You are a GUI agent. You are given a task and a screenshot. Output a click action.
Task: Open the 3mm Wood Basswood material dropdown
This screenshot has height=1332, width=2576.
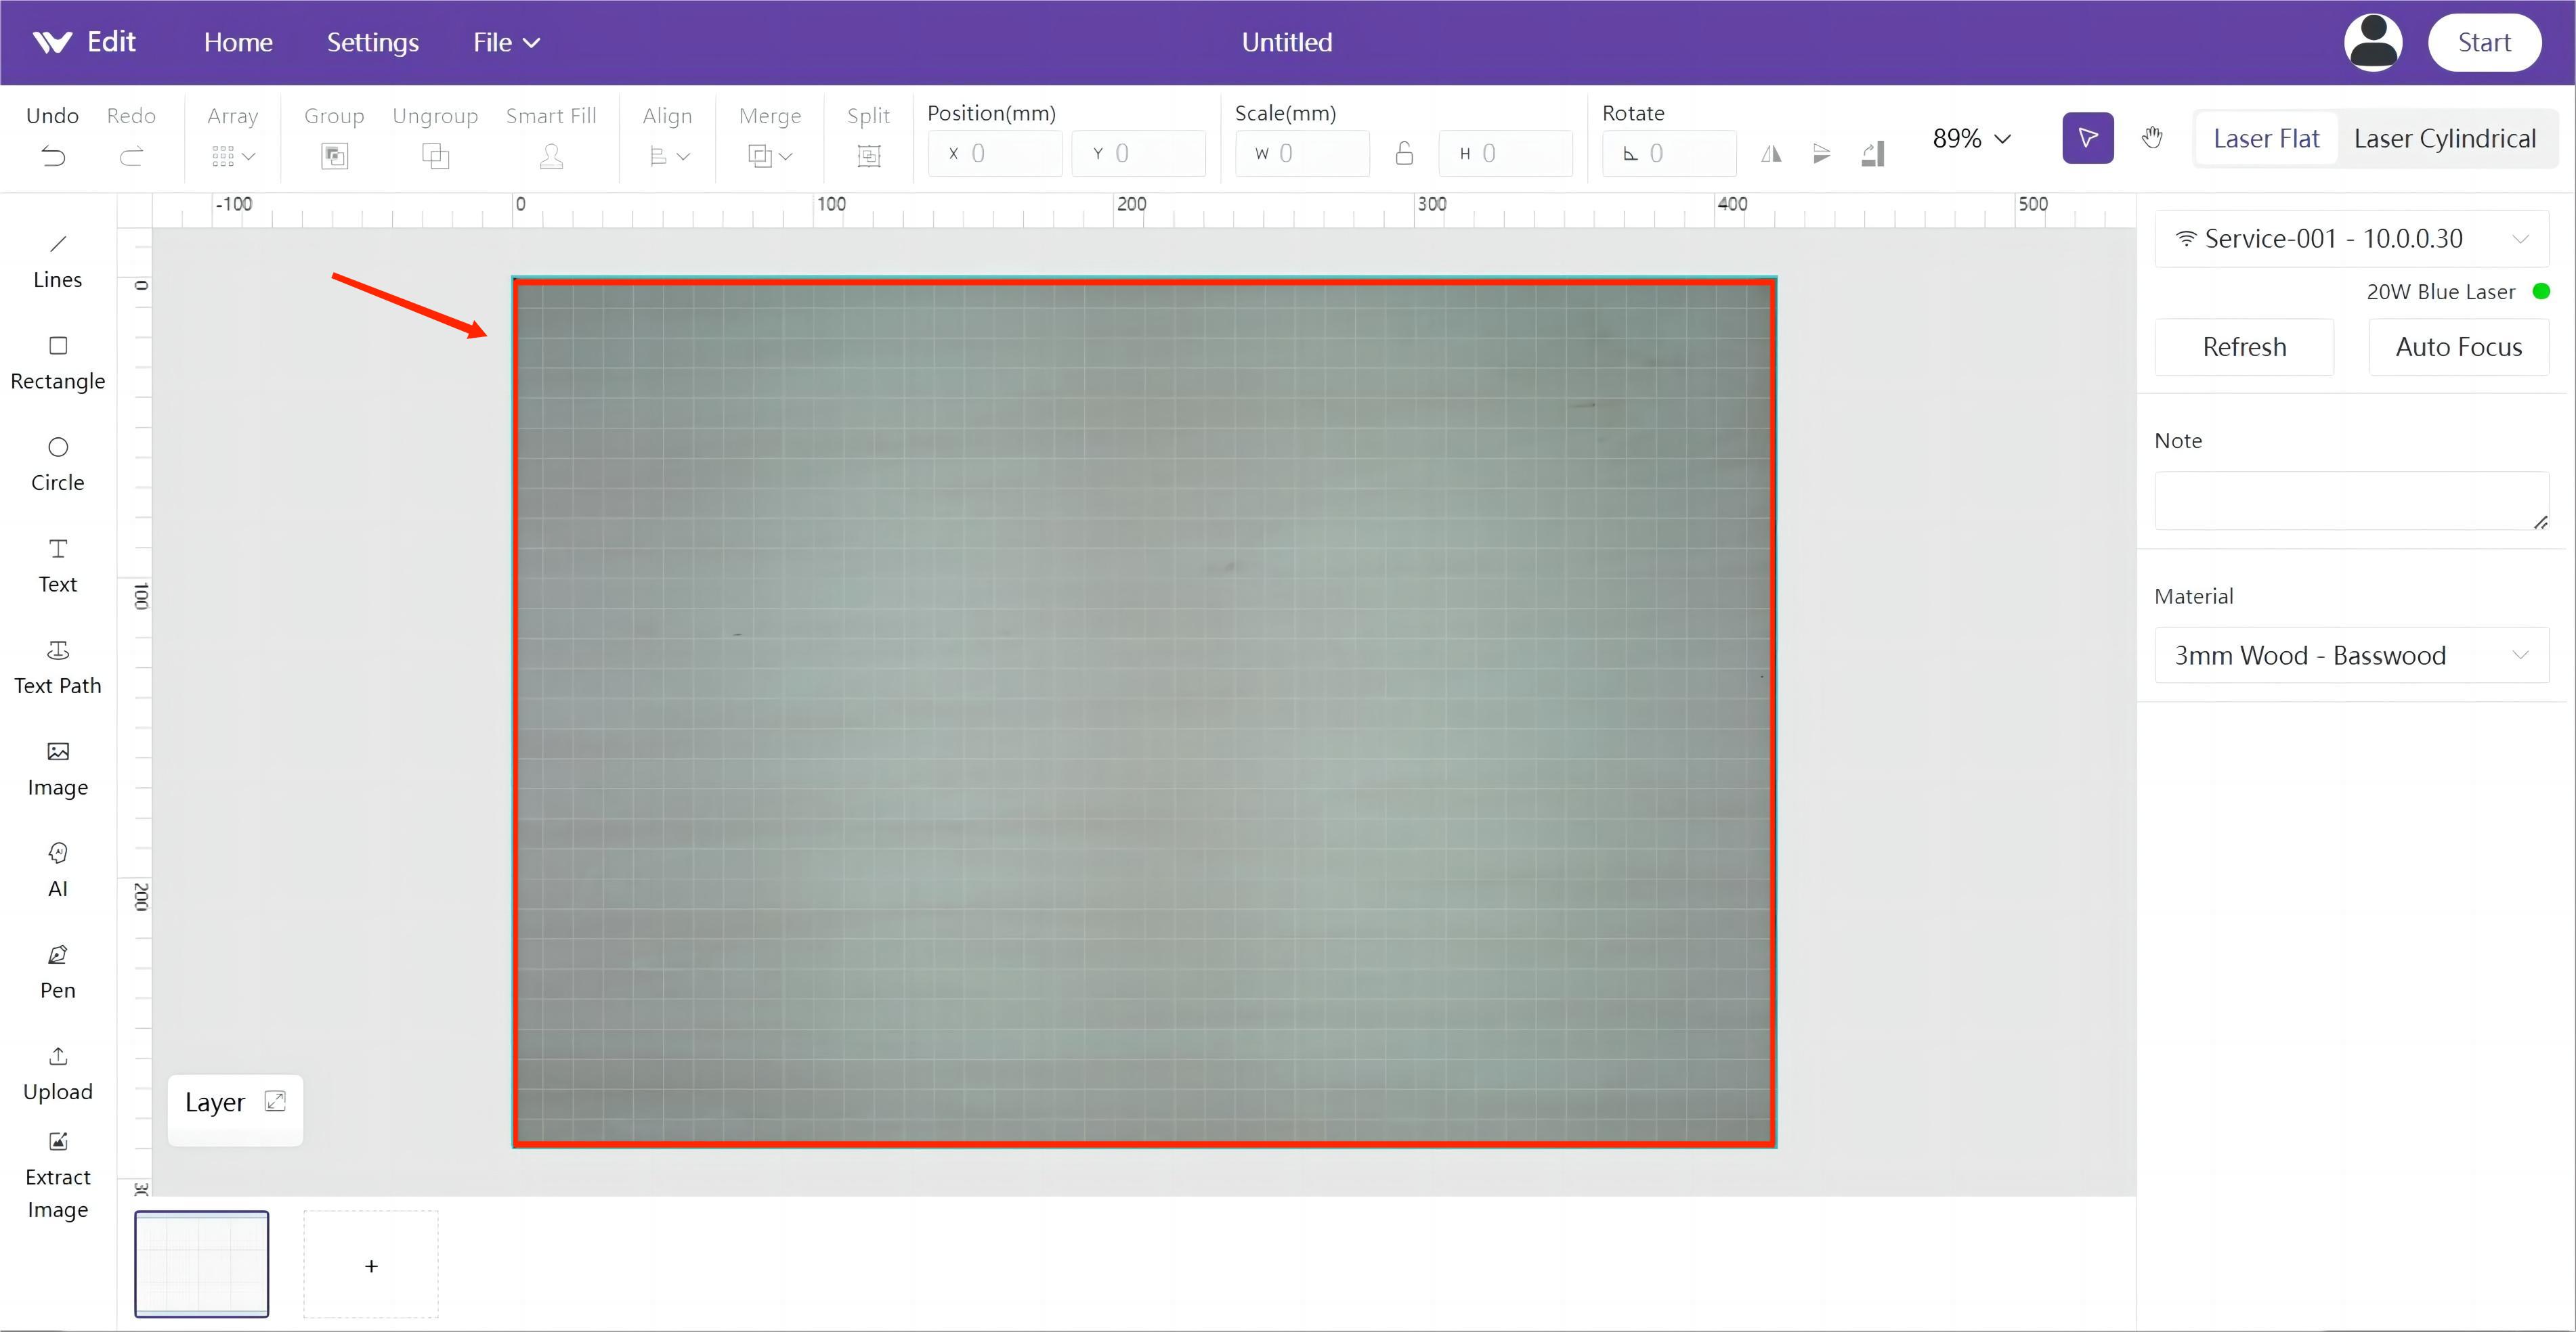click(2351, 654)
